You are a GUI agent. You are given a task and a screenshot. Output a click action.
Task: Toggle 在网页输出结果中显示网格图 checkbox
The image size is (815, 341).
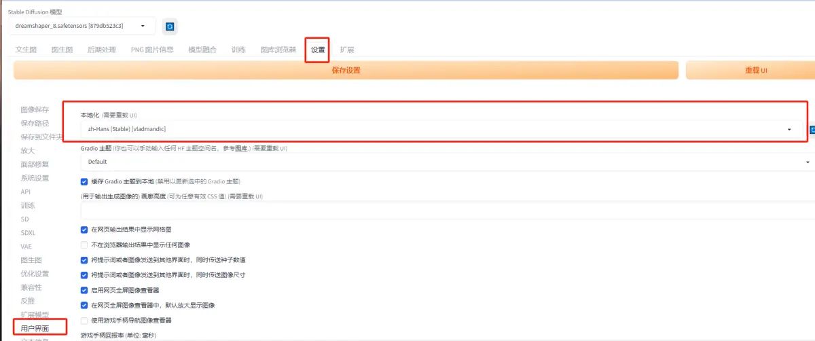pos(84,230)
